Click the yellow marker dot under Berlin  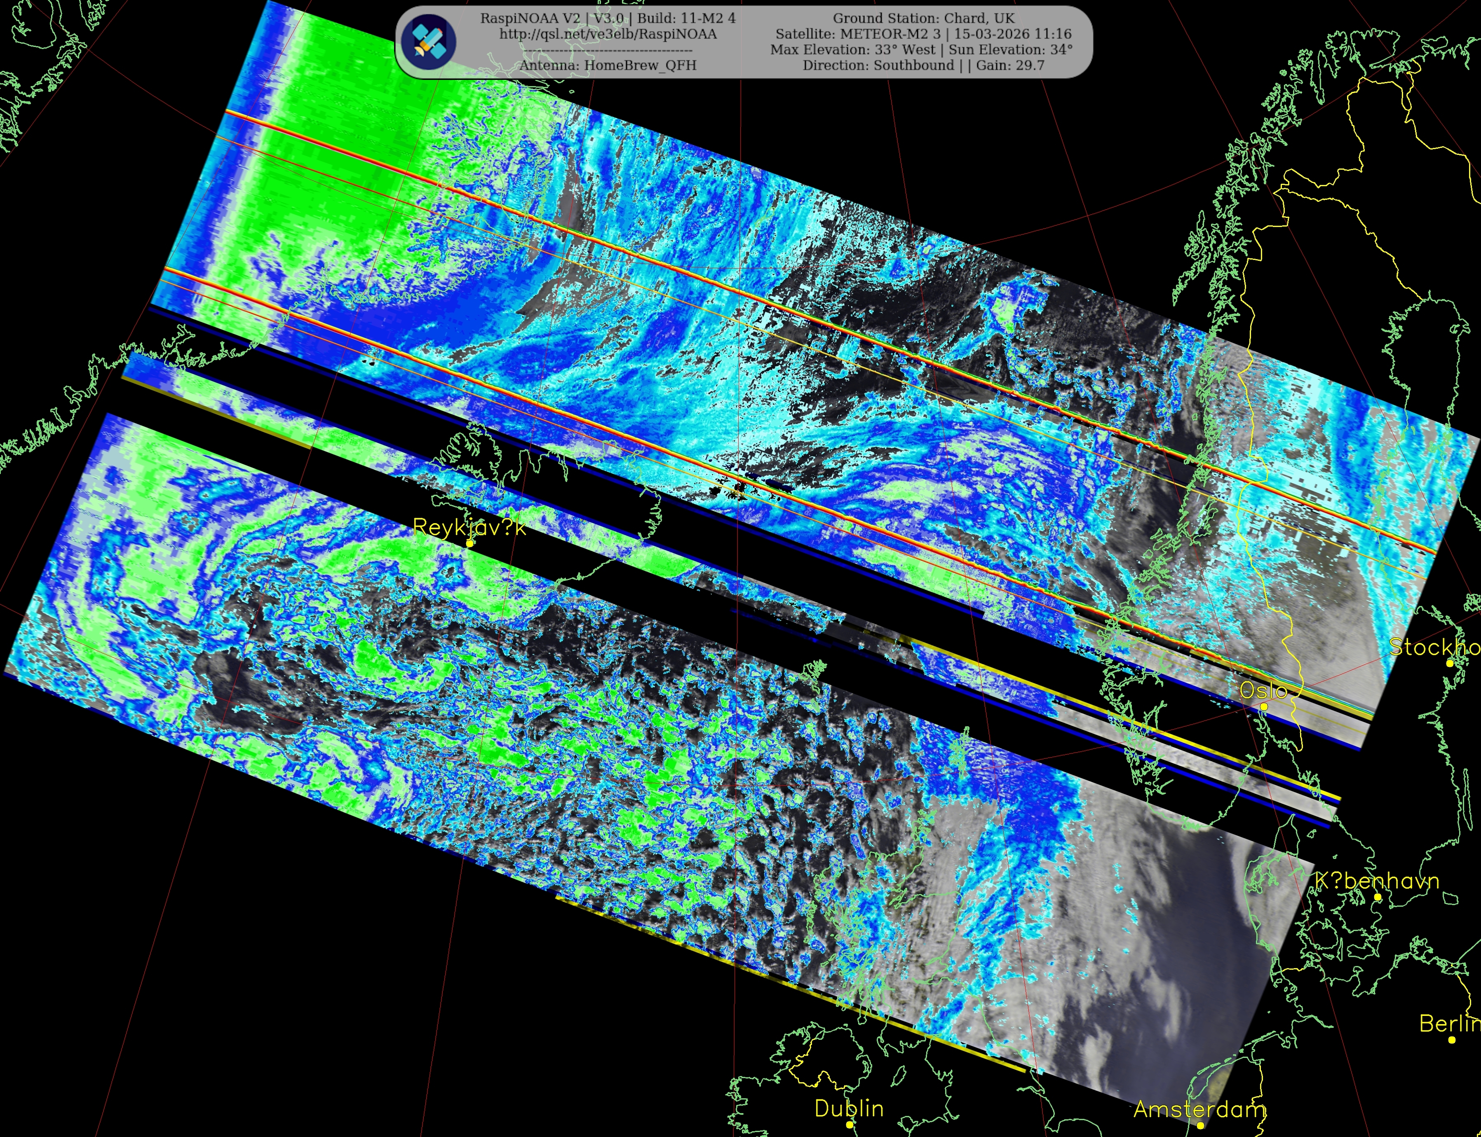click(1452, 1039)
